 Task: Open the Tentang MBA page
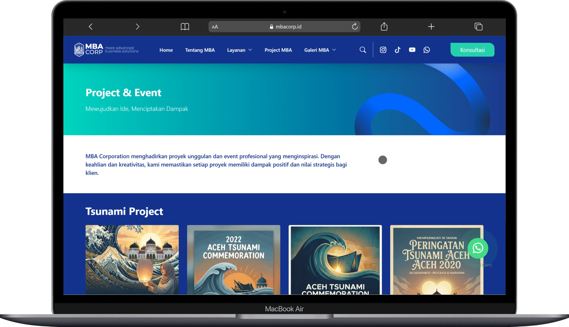200,50
